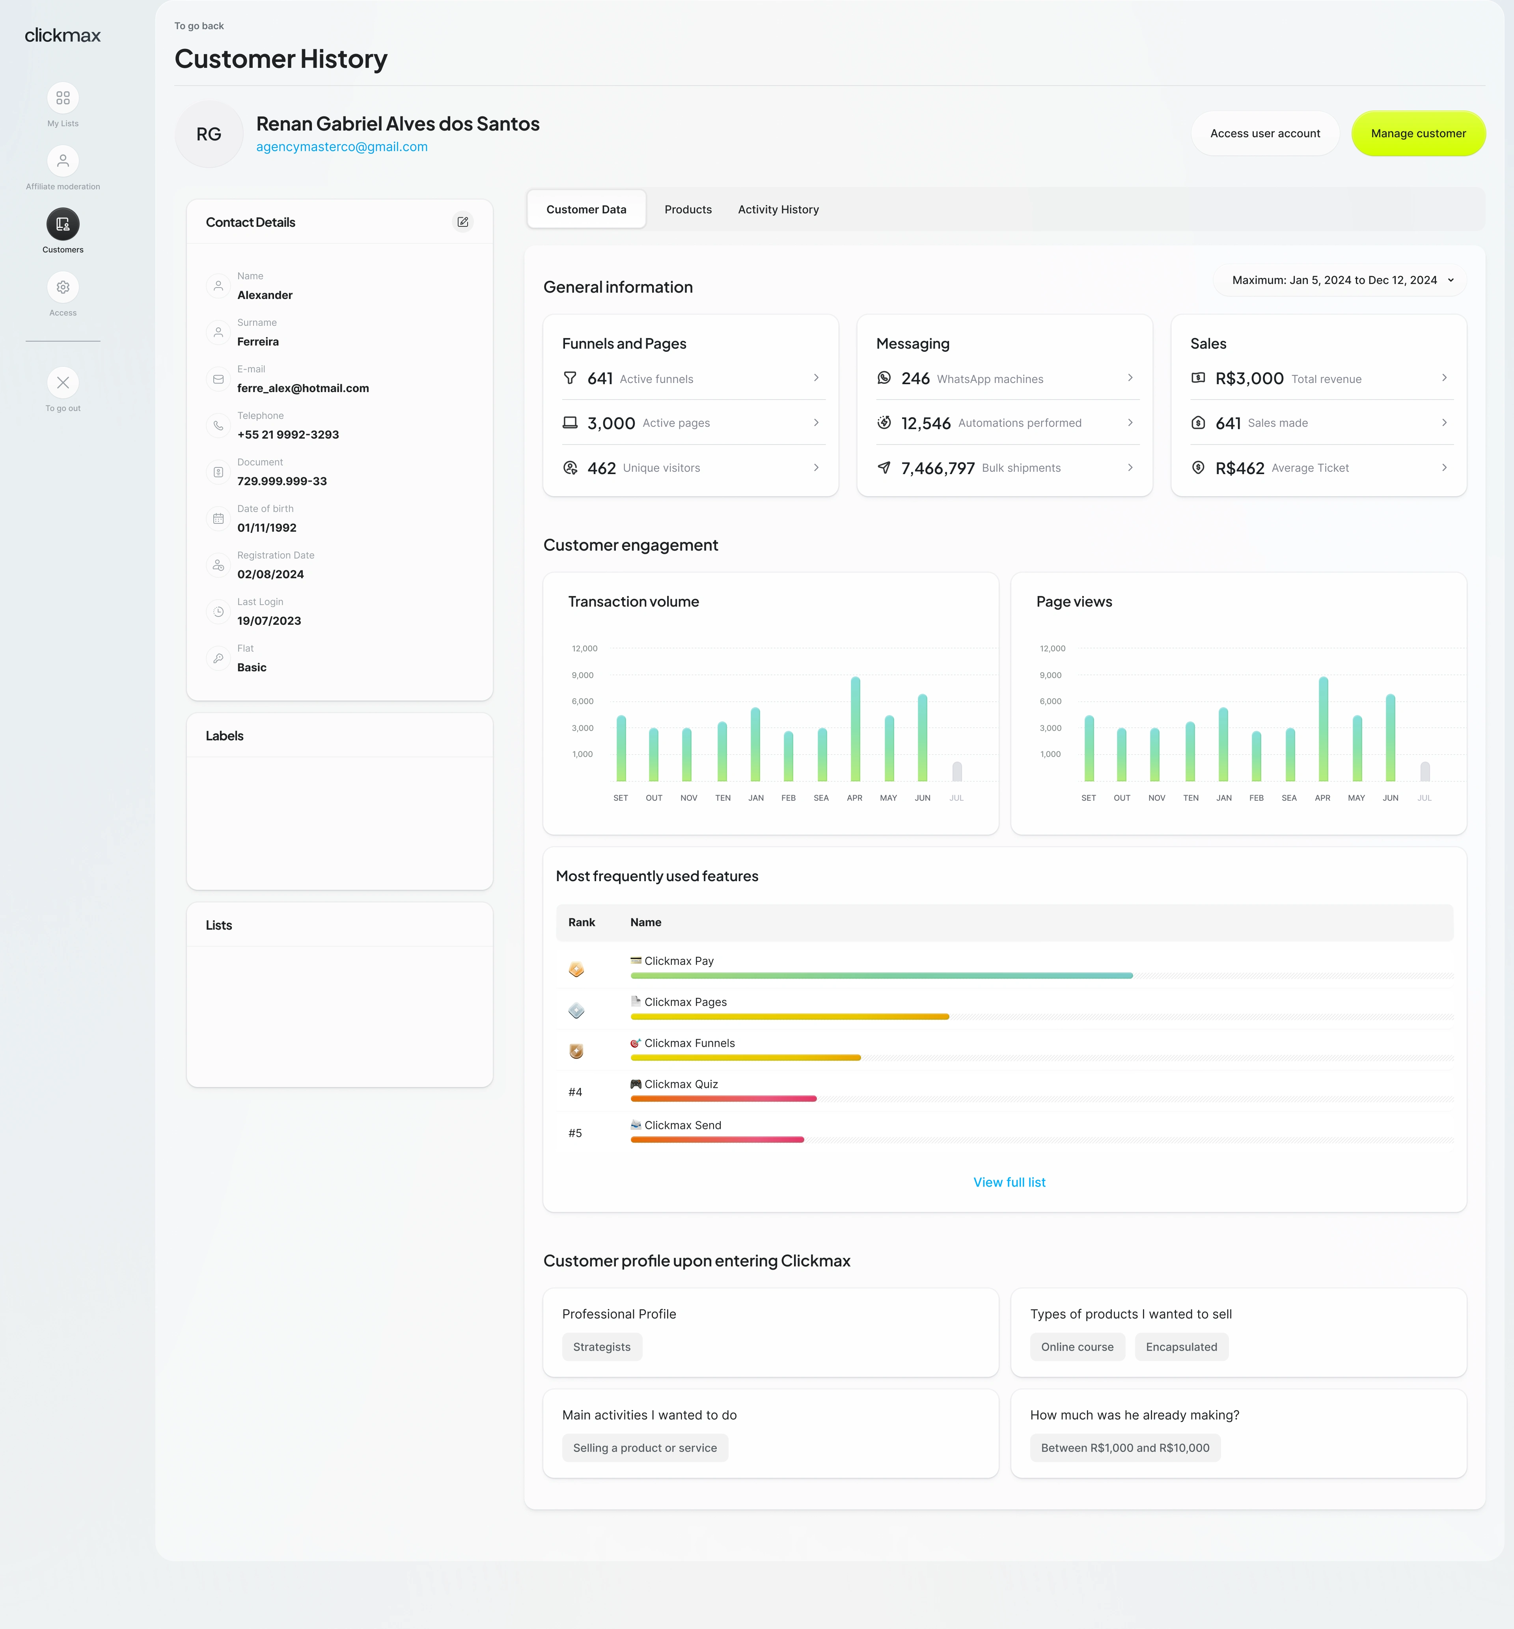Expand Total revenue row chevron
This screenshot has width=1514, height=1629.
(1443, 378)
